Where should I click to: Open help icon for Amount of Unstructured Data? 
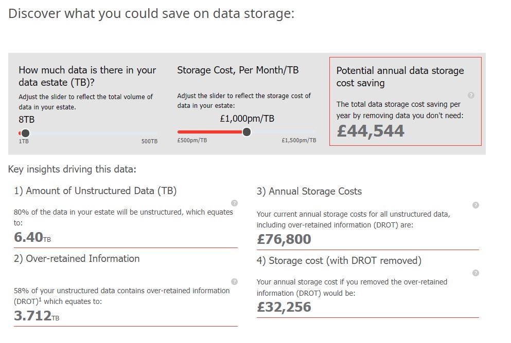coord(234,203)
